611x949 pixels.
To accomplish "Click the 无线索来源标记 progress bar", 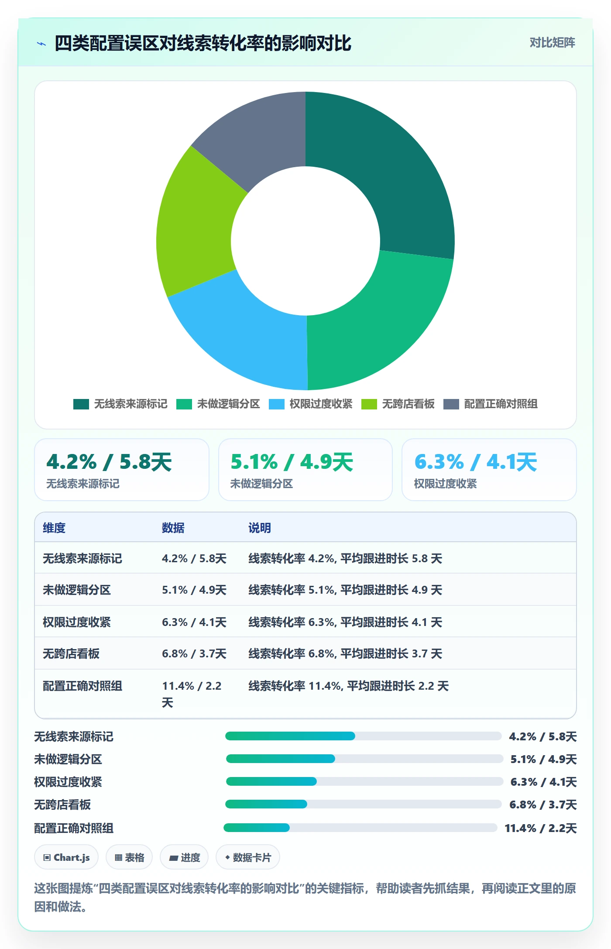I will tap(363, 736).
